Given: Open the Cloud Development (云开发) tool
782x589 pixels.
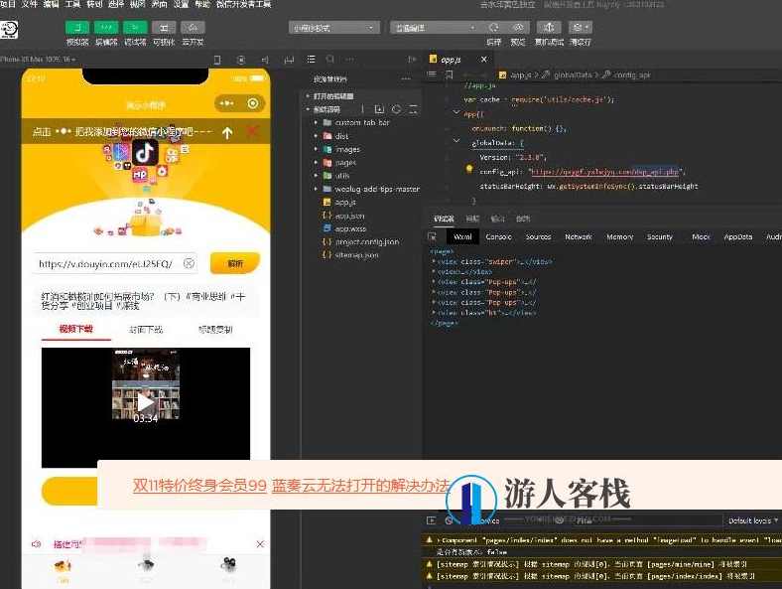Looking at the screenshot, I should click(193, 28).
